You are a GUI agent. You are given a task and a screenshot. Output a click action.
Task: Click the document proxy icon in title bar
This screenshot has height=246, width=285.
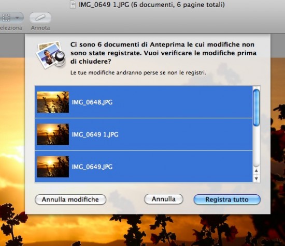click(73, 5)
